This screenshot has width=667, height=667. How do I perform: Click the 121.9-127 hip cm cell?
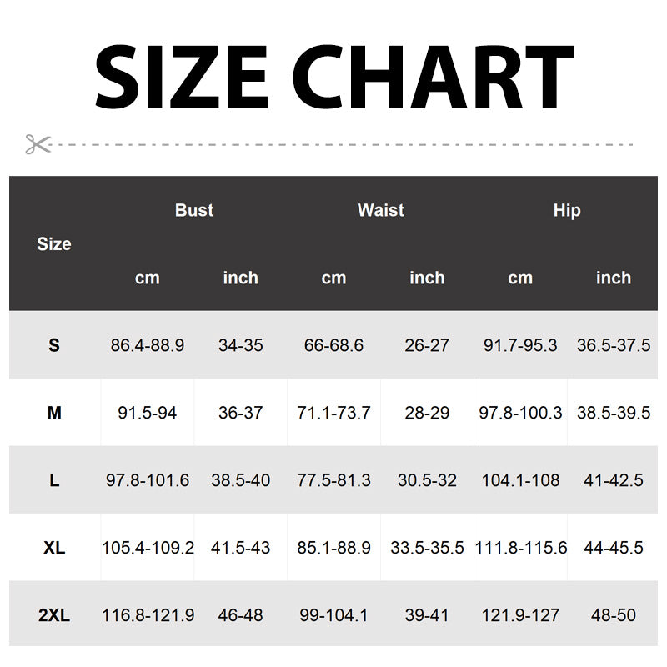pos(520,616)
